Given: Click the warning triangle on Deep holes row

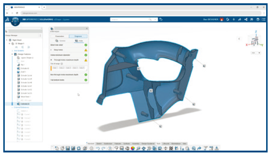Looking at the screenshot, I should coord(86,50).
